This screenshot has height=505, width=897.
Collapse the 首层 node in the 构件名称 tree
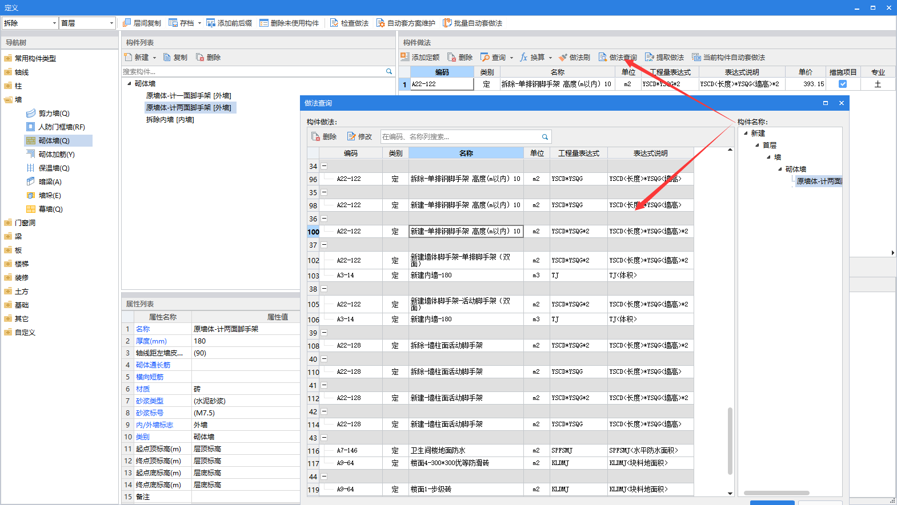coord(757,145)
